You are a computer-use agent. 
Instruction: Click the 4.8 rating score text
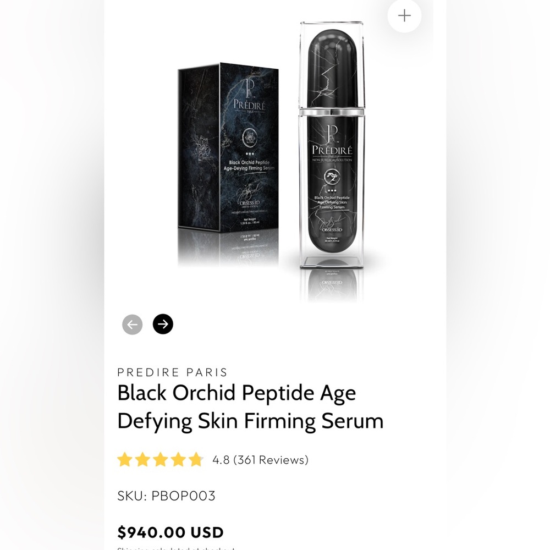pos(222,460)
